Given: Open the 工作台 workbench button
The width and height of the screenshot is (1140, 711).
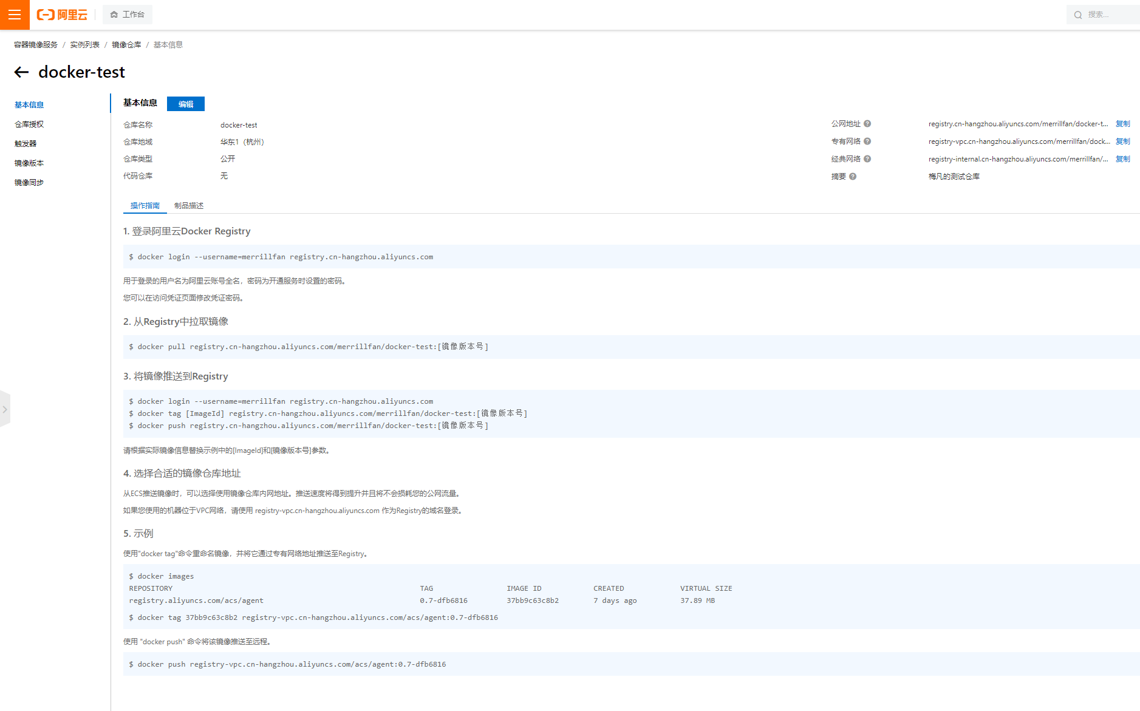Looking at the screenshot, I should pos(128,15).
